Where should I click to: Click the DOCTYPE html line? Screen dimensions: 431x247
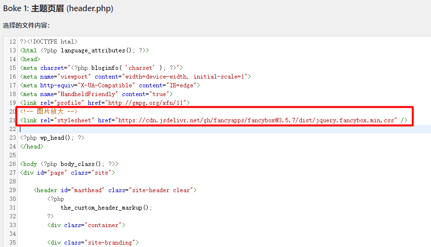point(49,42)
